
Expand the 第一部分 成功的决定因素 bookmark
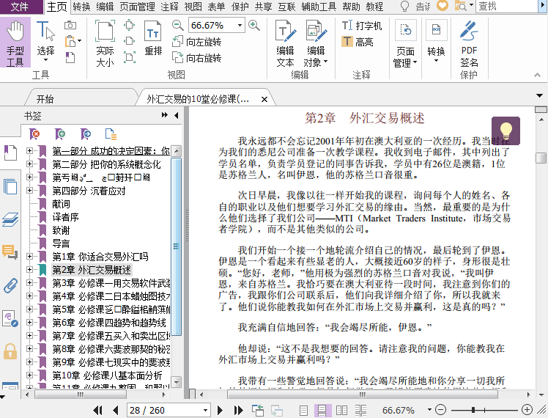click(x=29, y=151)
